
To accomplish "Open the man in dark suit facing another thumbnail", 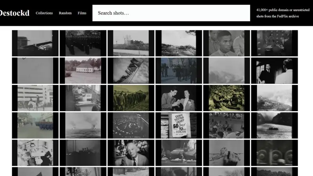I will point(275,71).
